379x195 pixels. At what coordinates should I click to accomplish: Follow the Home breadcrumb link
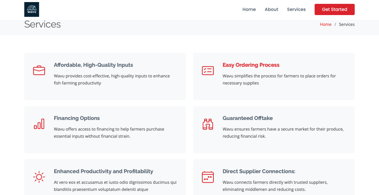[325, 25]
